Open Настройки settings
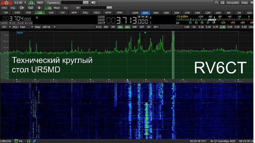255x143 pixels. point(233,3)
